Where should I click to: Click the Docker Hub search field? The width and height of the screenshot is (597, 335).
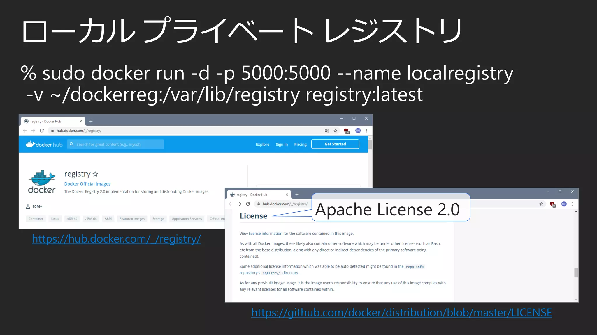click(115, 144)
